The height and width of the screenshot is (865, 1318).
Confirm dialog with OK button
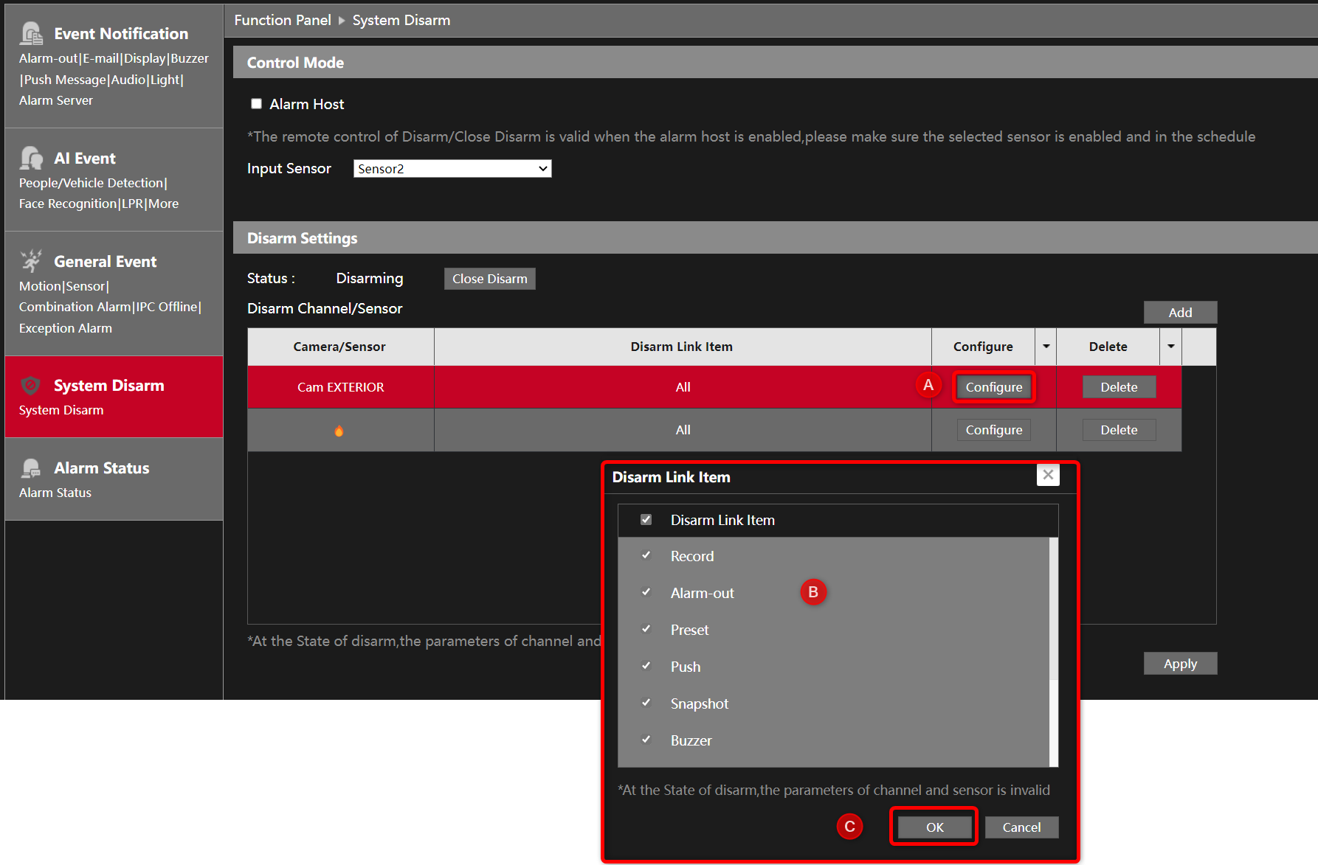[x=934, y=827]
